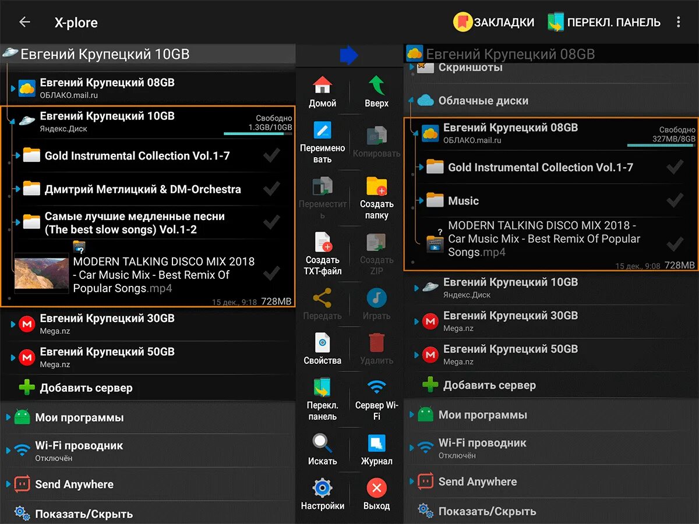Select the Переименовать rename tool
699x524 pixels.
tap(322, 142)
